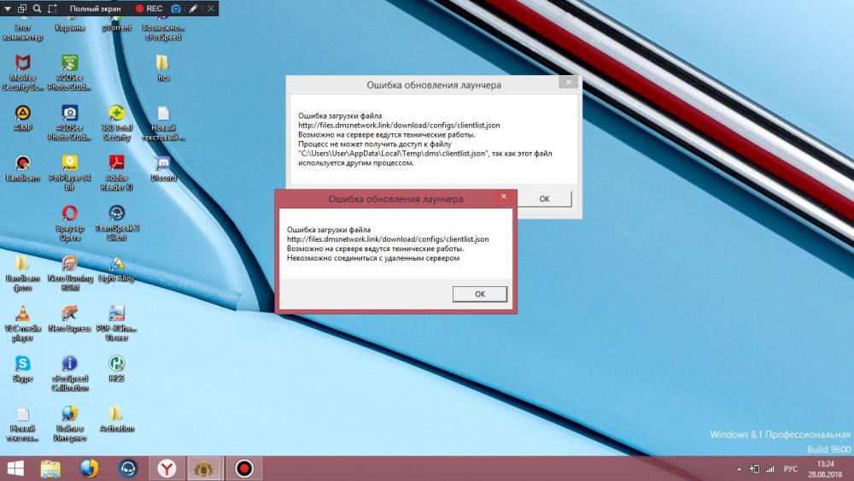Show hidden system tray icons

739,469
